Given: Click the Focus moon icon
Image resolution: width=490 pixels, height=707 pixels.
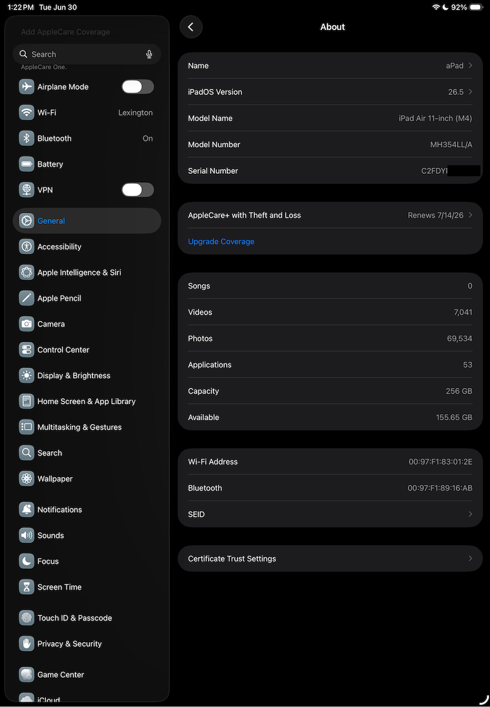Looking at the screenshot, I should coord(27,561).
